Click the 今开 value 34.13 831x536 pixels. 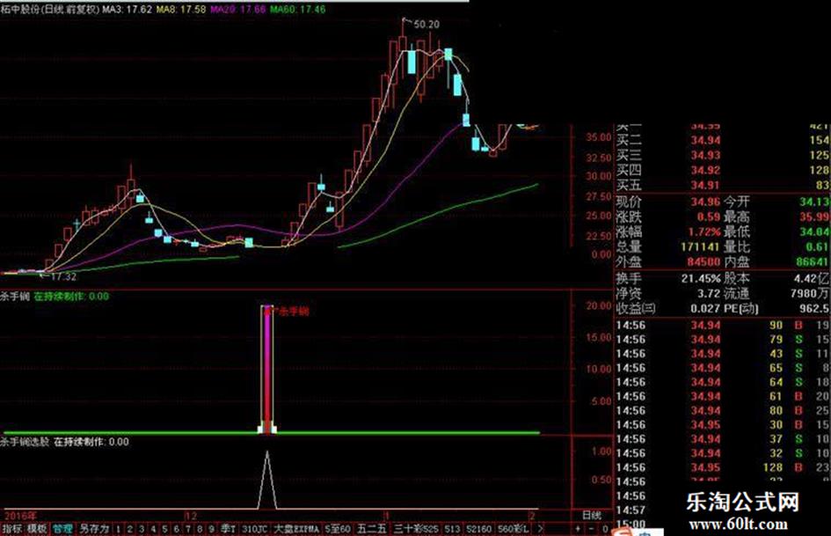pyautogui.click(x=814, y=202)
